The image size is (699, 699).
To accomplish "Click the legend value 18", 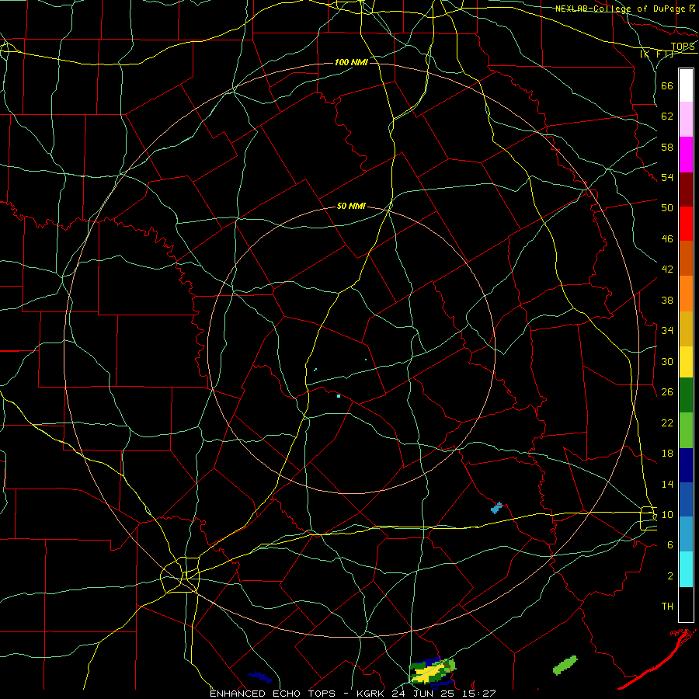I will (667, 454).
